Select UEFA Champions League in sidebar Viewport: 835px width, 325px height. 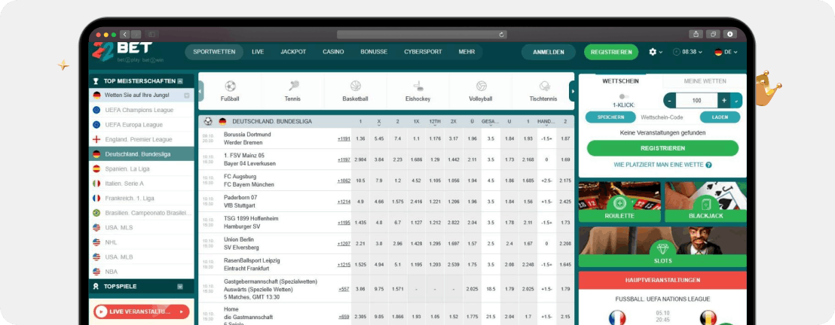coord(141,110)
